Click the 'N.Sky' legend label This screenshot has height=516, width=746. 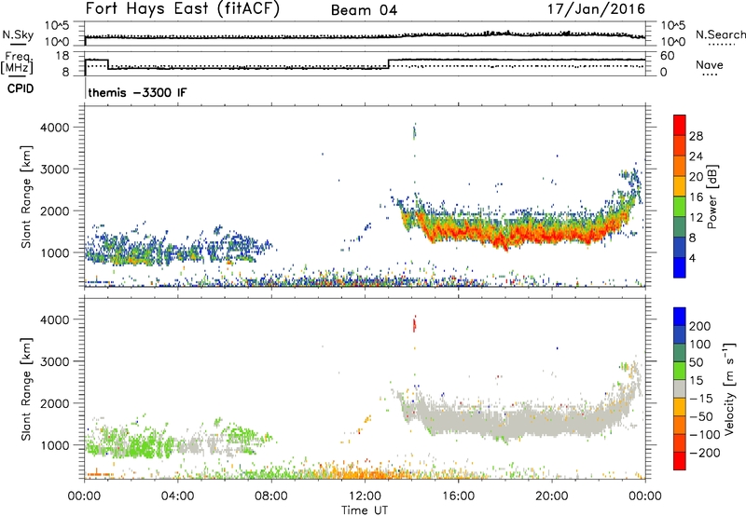tap(18, 34)
